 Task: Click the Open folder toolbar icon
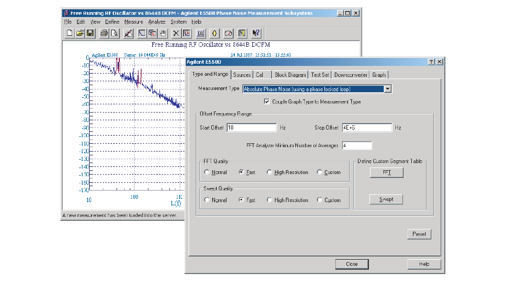(80, 33)
